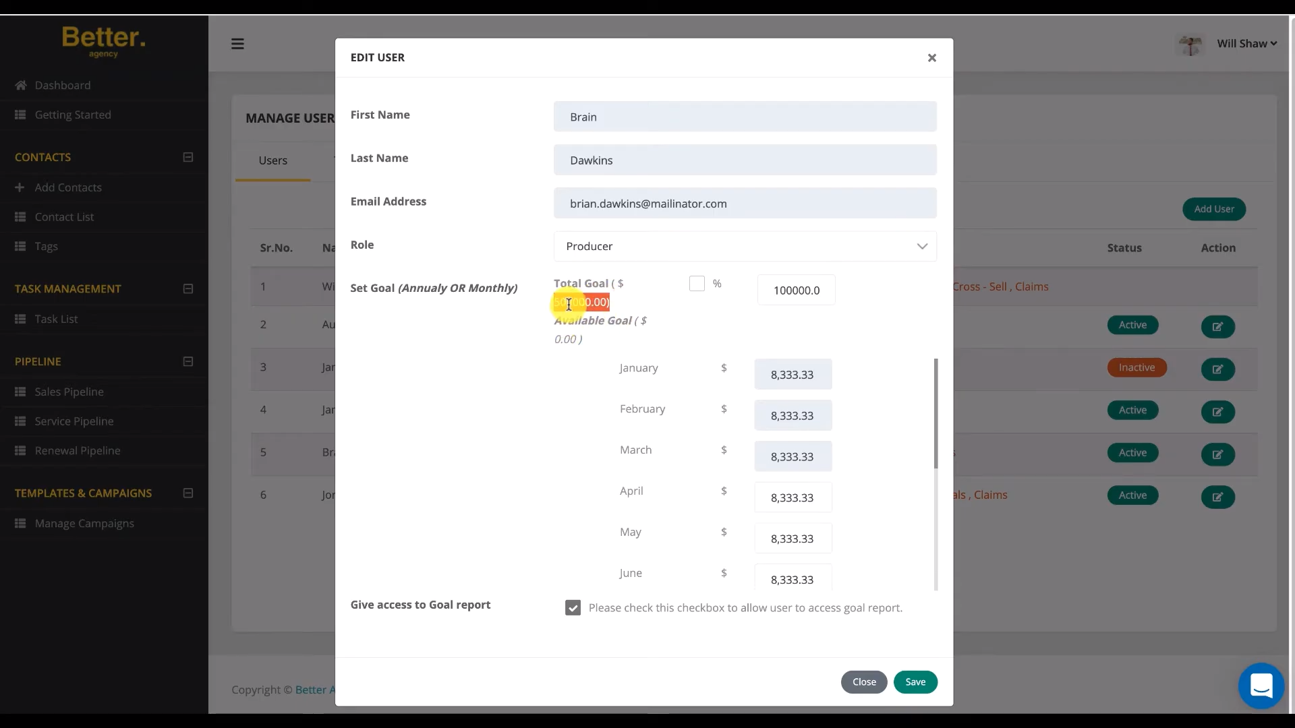Click the Service Pipeline icon

pos(21,421)
